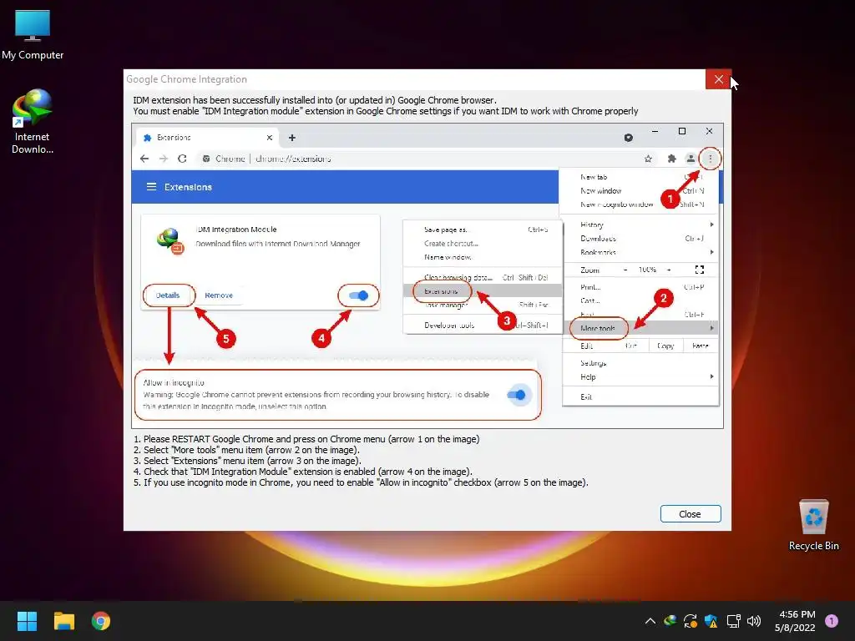The height and width of the screenshot is (641, 855).
Task: Select the Internet Download Manager desktop shortcut
Action: (x=33, y=121)
